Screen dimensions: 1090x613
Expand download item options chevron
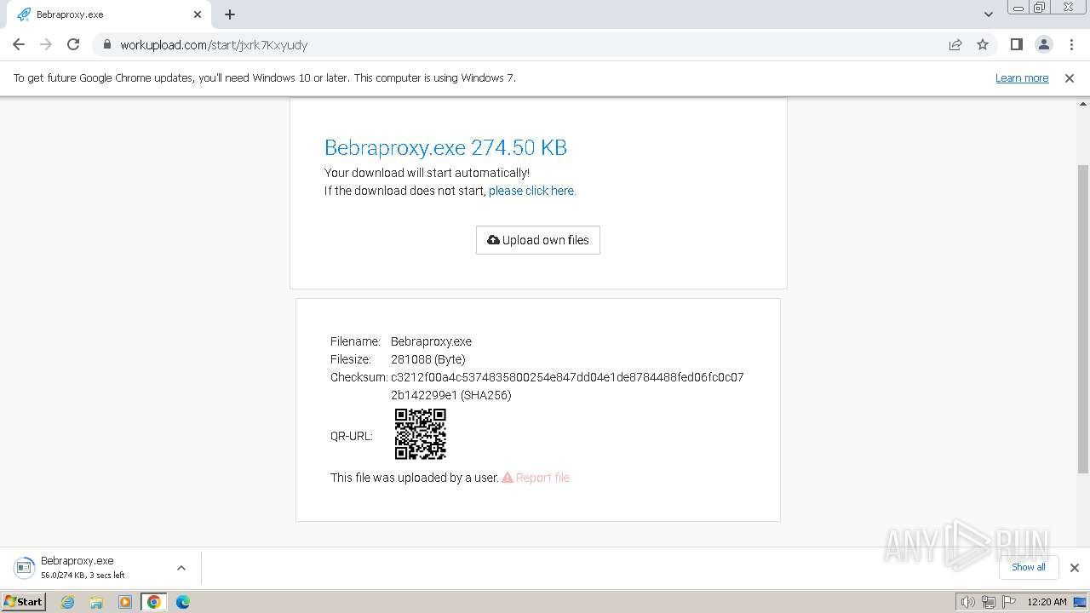181,568
